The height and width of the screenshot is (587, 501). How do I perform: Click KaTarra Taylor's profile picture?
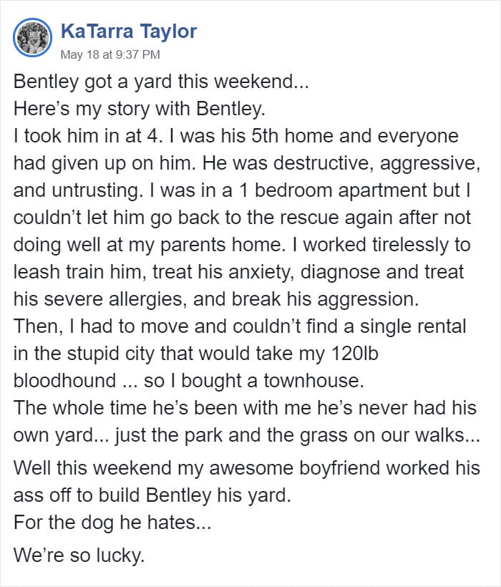[x=33, y=39]
